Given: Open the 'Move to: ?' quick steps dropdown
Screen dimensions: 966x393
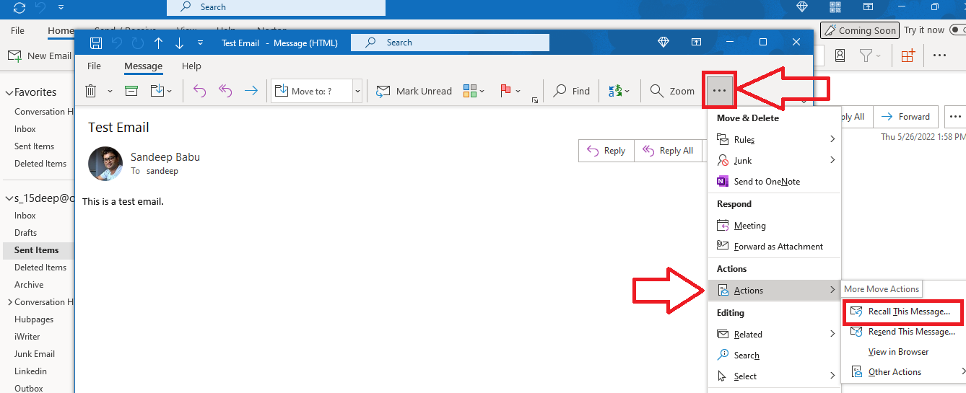Looking at the screenshot, I should coord(357,91).
